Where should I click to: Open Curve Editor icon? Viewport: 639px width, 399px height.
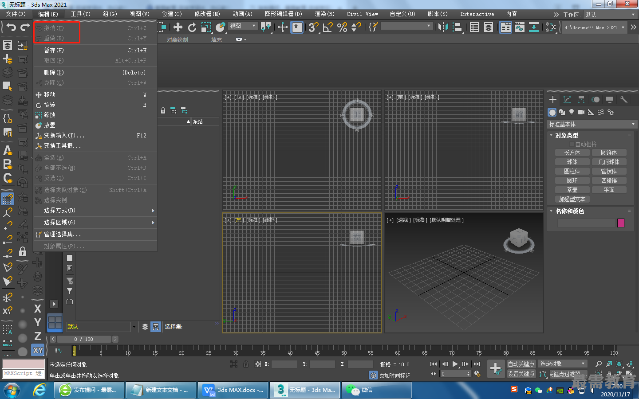[520, 27]
